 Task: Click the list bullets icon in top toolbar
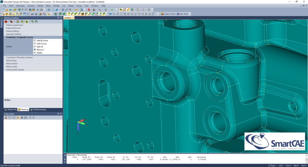tap(63, 10)
